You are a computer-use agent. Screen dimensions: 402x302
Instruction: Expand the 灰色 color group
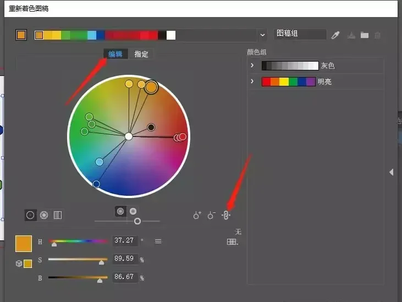(252, 65)
